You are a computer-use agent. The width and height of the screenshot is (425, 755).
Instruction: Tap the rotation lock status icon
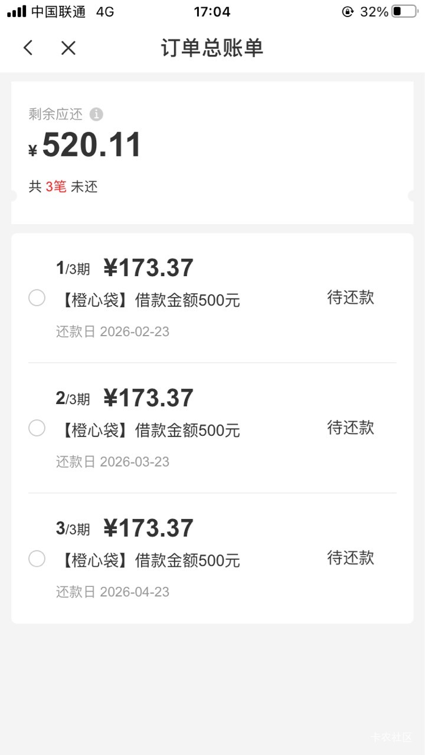click(x=348, y=11)
